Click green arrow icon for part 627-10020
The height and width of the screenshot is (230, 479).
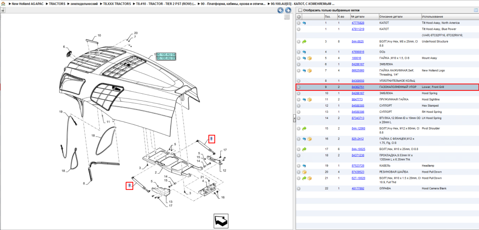point(304,178)
